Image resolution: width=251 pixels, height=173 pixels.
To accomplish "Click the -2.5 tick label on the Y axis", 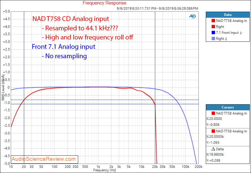I will click(x=7, y=126).
